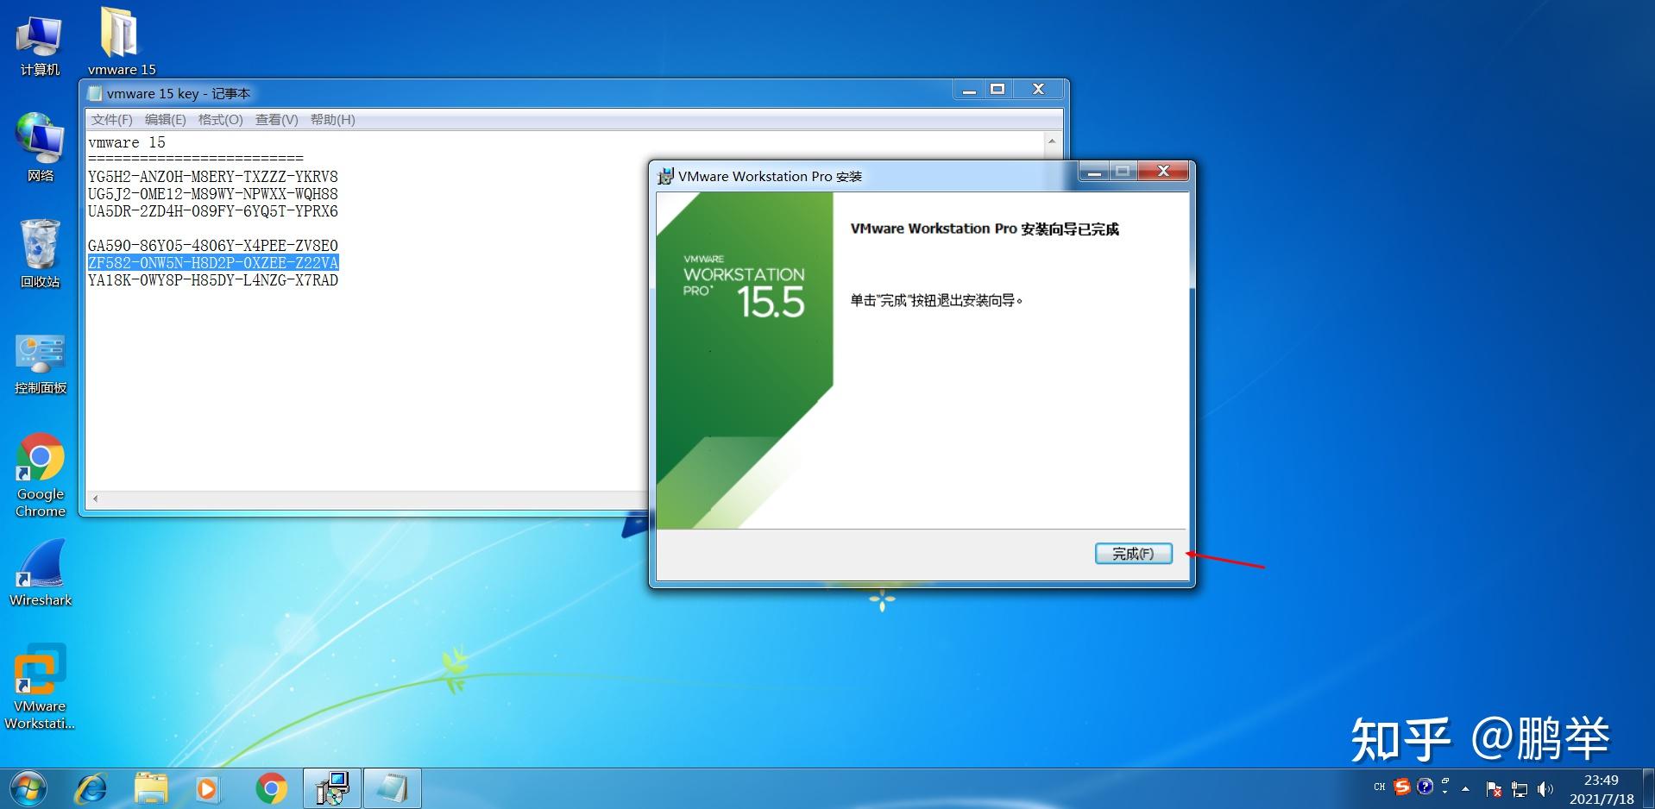The image size is (1655, 809).
Task: Open the Windows Start menu orb
Action: (x=28, y=788)
